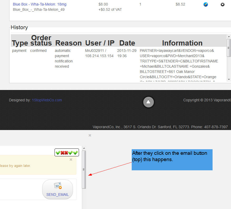The image size is (231, 209).
Task: Dismiss the 'try again later' warning message
Action: 71,160
